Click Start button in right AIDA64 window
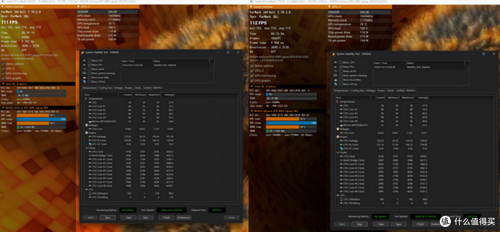Viewport: 500px width, 232px height. coord(342,224)
